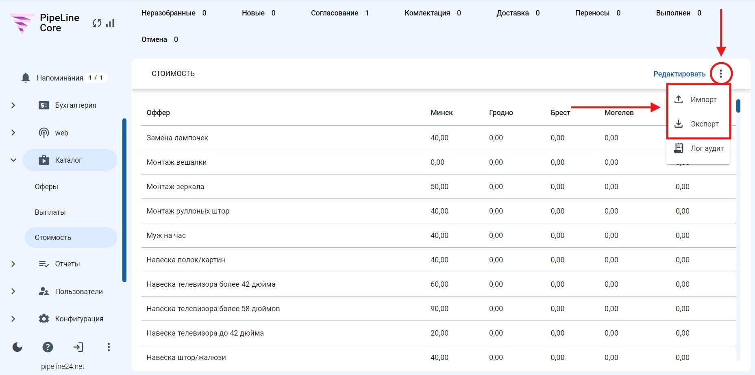Collapse the Каталог section chevron
The height and width of the screenshot is (375, 755).
[x=13, y=160]
